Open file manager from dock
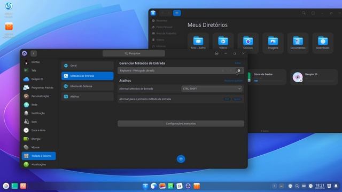This screenshot has width=342, height=192. (145, 186)
